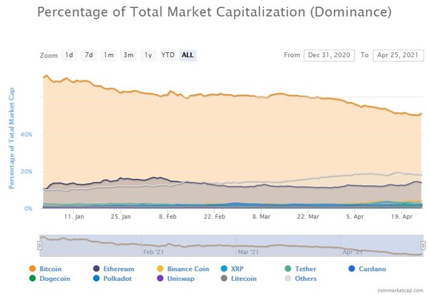429x295 pixels.
Task: Click the Others legend color dot
Action: coord(288,278)
